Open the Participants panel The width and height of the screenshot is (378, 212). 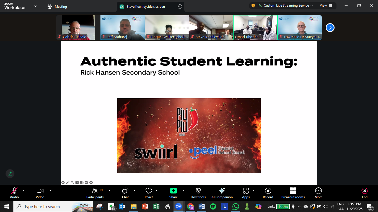[x=95, y=193]
